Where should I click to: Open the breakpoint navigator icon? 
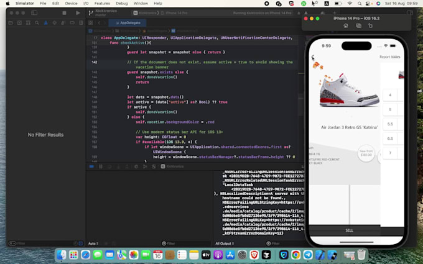(x=72, y=23)
